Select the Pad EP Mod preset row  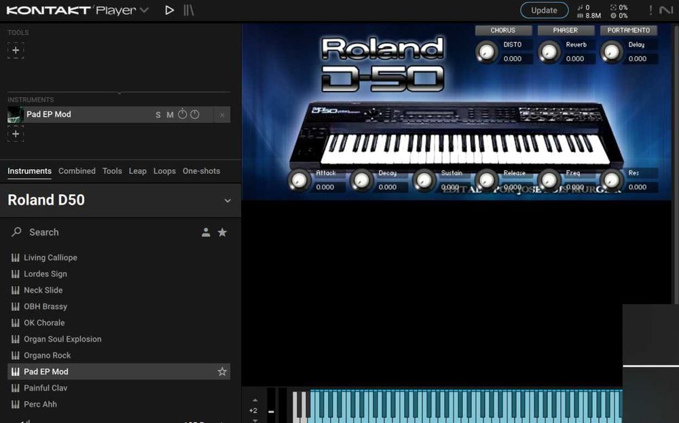[119, 371]
